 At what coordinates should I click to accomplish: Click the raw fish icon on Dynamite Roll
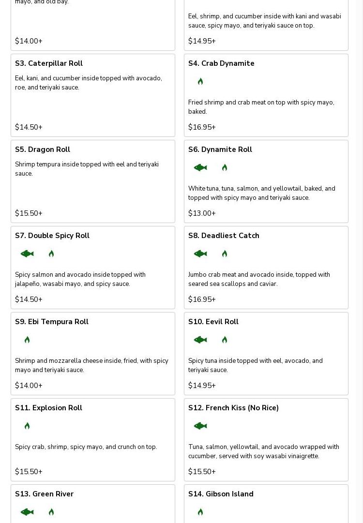point(200,167)
